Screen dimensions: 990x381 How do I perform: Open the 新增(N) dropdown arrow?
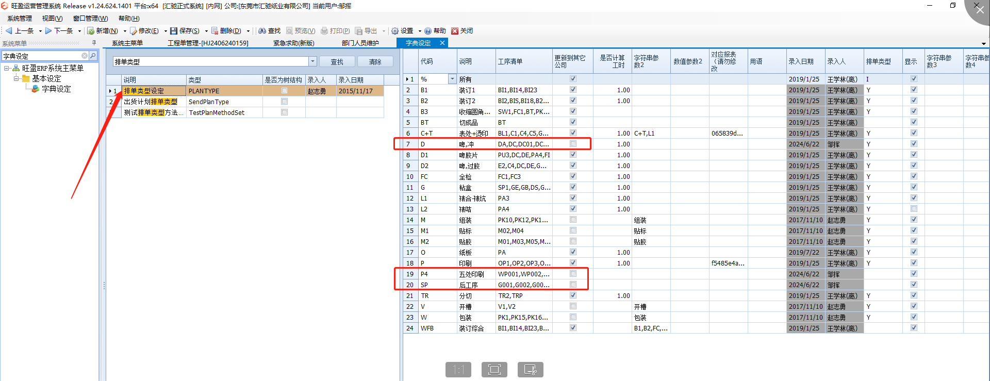[x=125, y=31]
